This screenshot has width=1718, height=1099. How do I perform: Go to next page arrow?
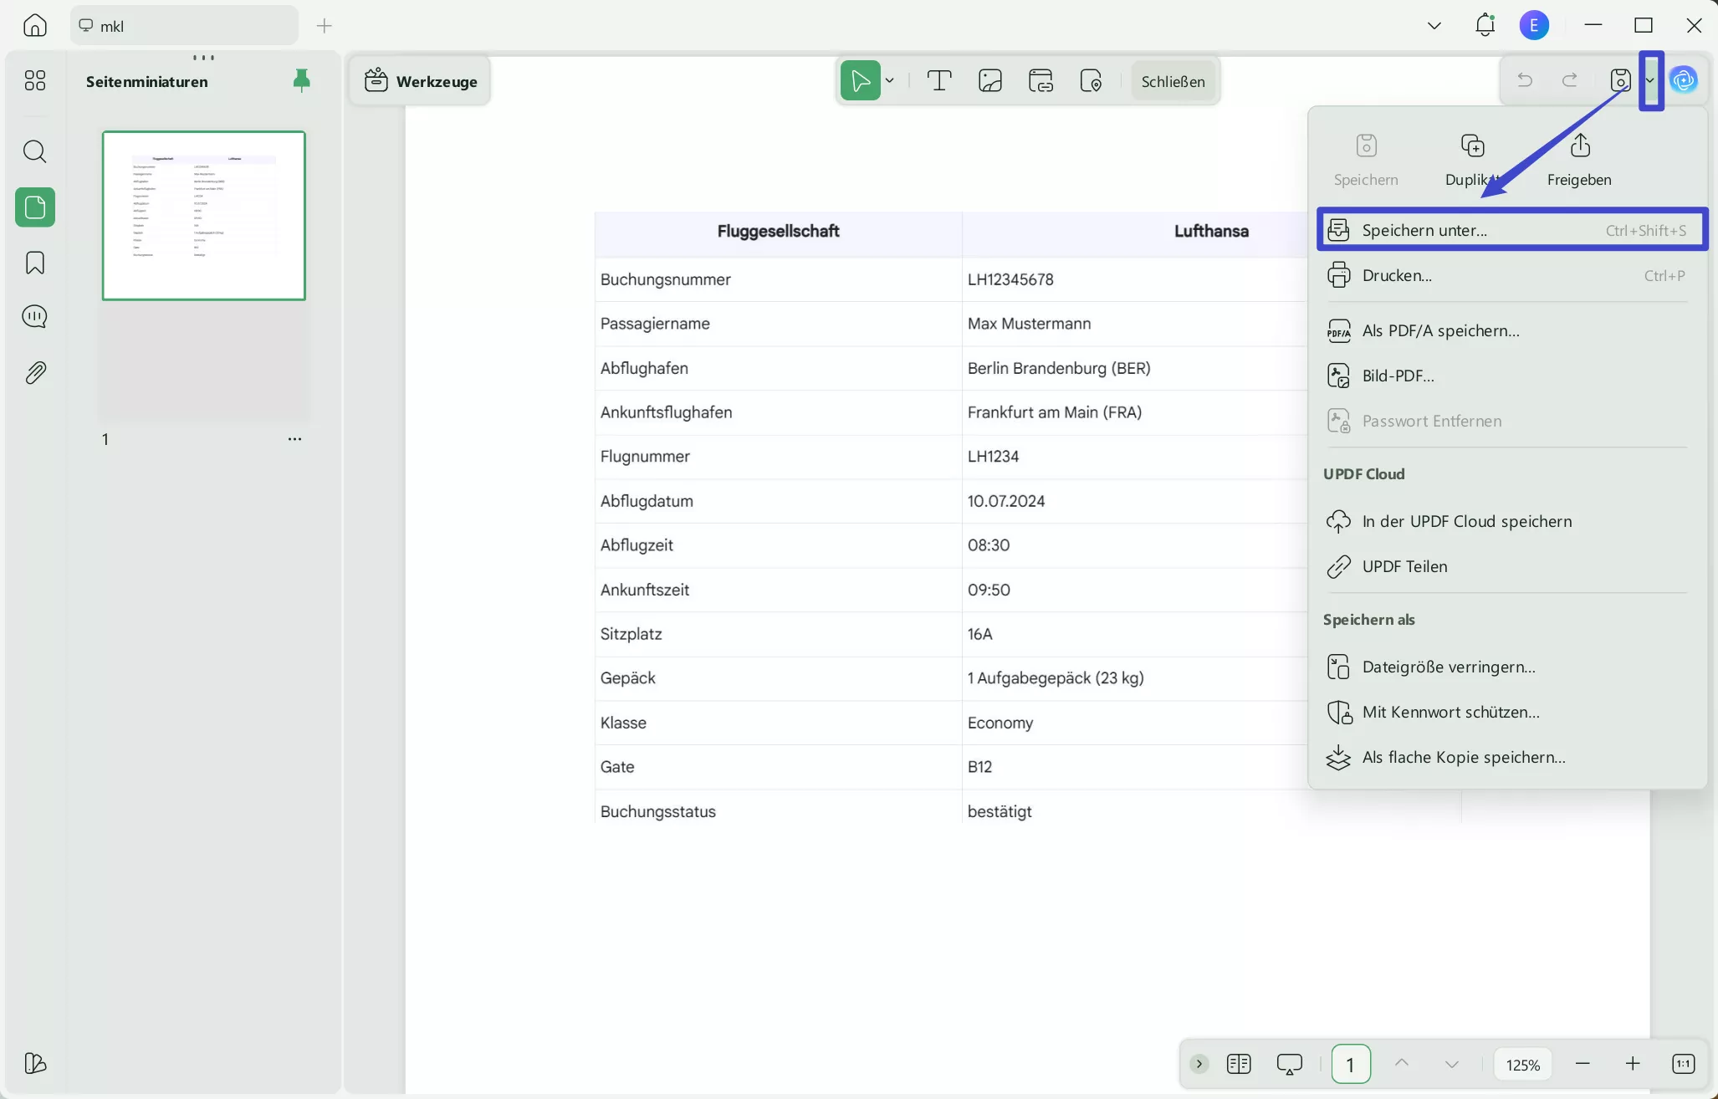1451,1064
